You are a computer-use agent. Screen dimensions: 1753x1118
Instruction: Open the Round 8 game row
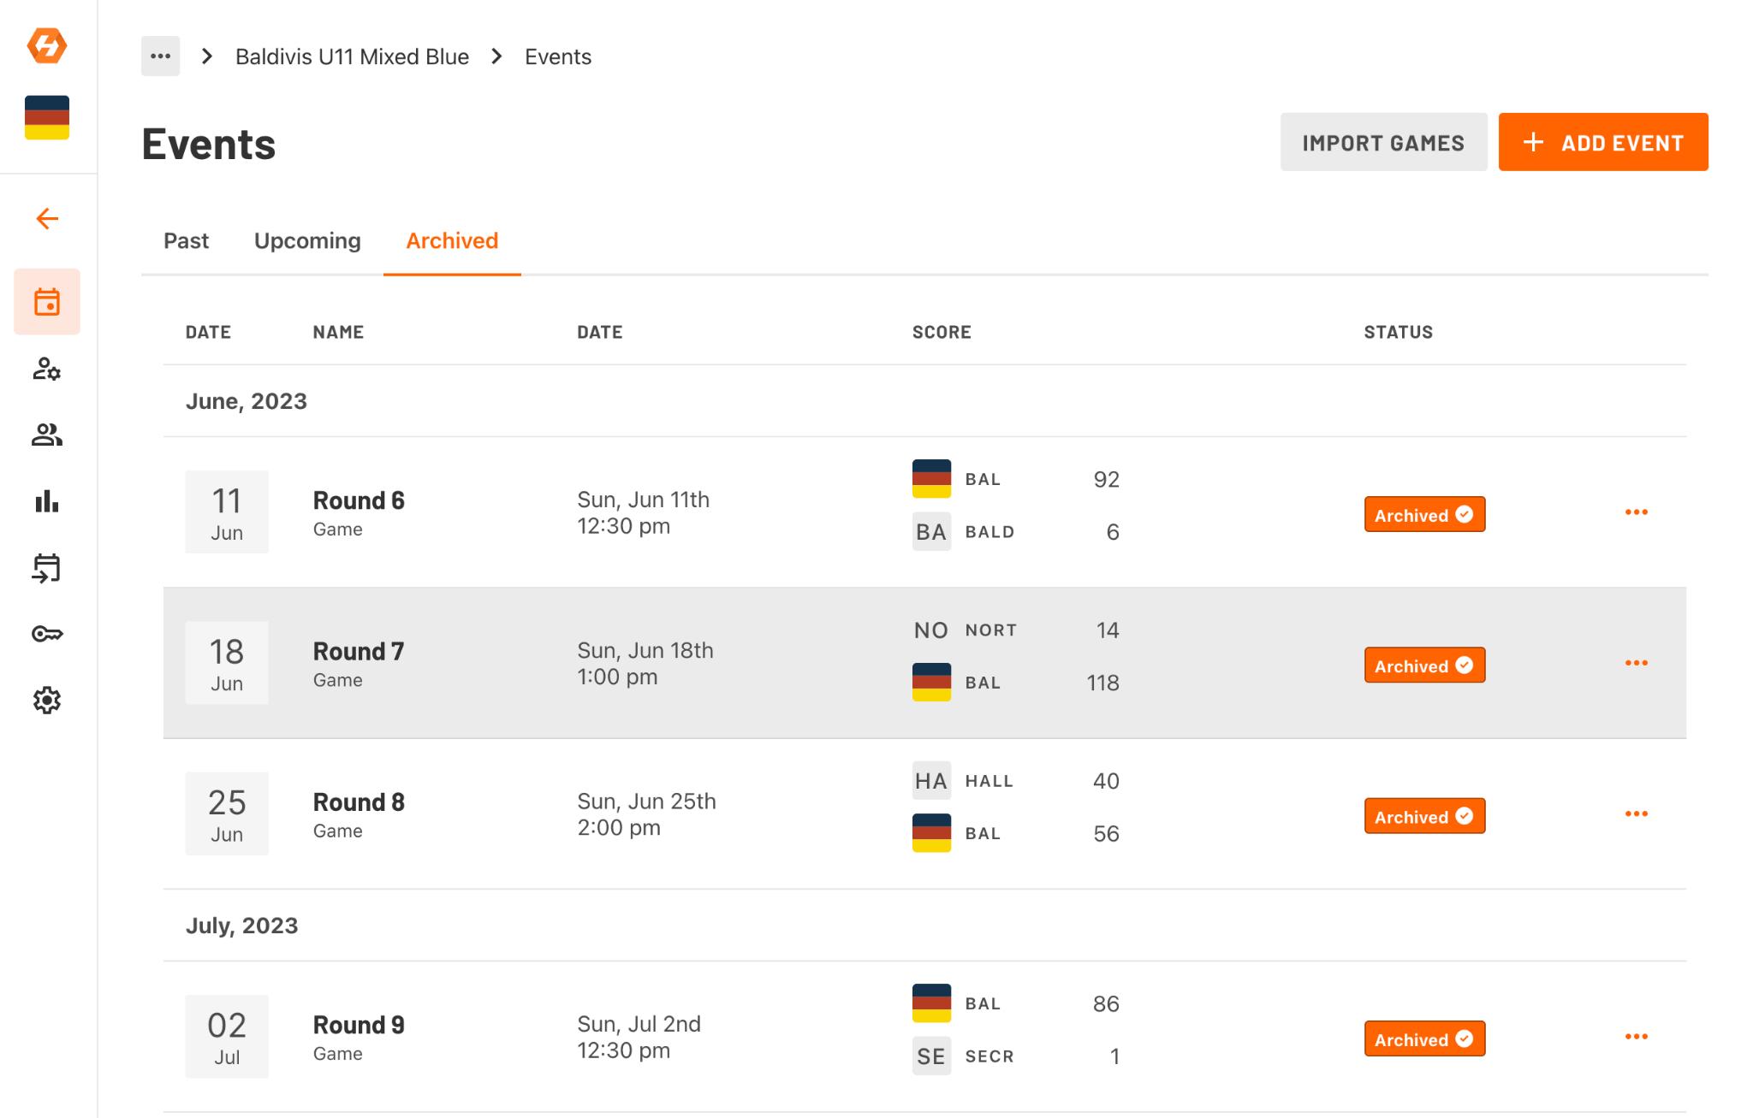(359, 803)
